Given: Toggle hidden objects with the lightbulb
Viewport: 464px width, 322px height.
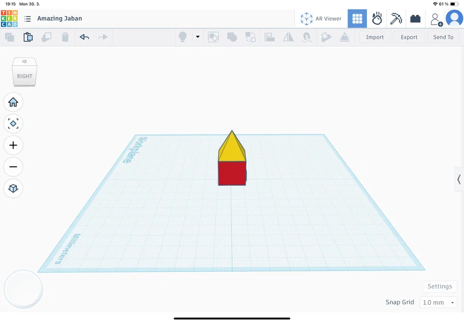Looking at the screenshot, I should 182,37.
